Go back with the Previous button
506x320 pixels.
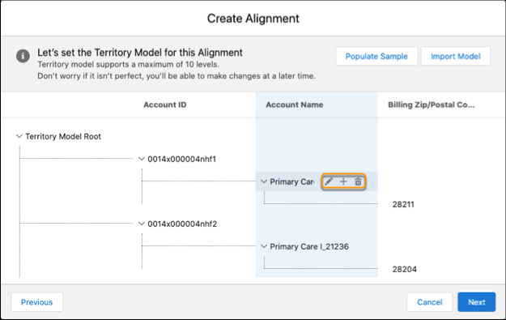pyautogui.click(x=36, y=302)
